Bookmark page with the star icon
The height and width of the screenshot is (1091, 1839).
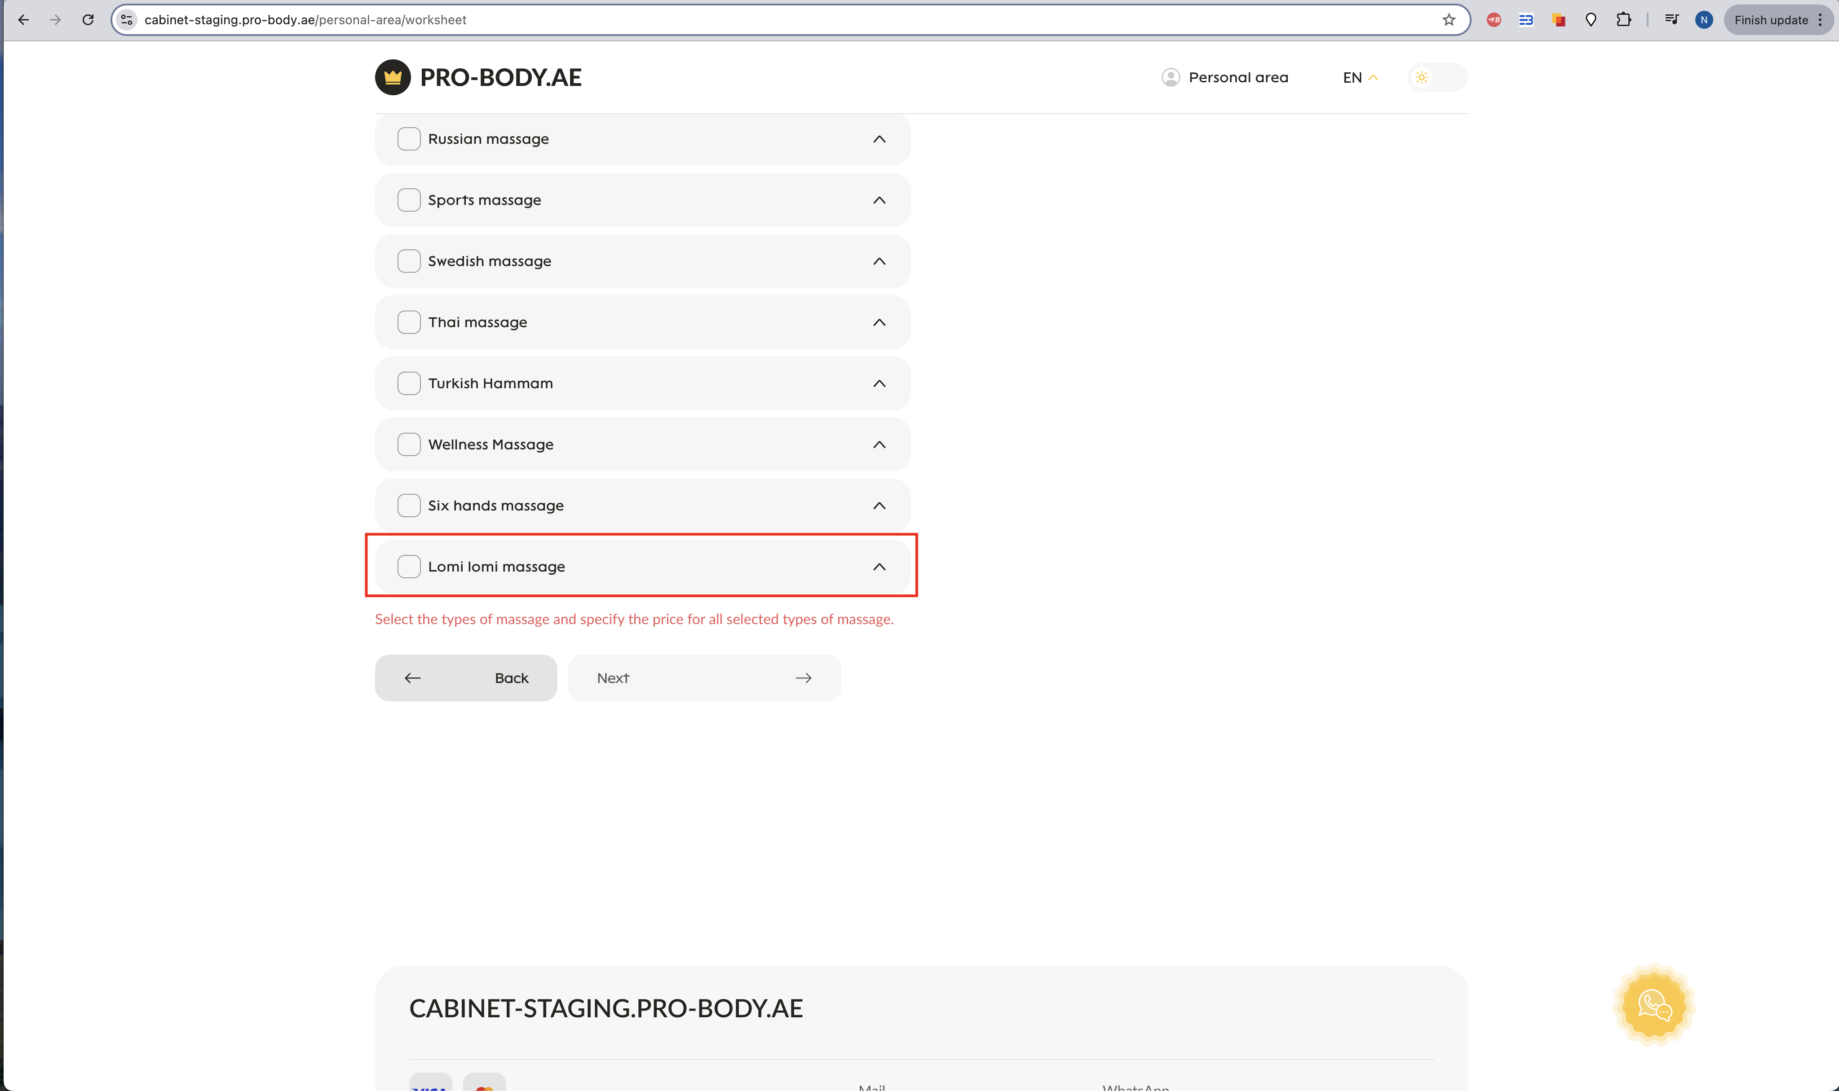1448,20
